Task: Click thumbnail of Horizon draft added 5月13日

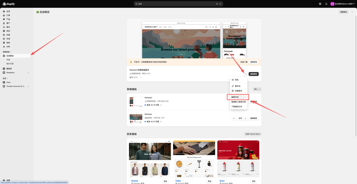Action: coord(136,118)
